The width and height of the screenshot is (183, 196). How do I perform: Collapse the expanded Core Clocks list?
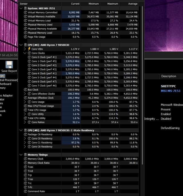click(x=25, y=53)
